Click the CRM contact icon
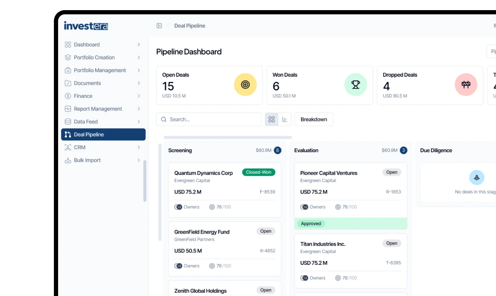This screenshot has height=296, width=496. 68,147
